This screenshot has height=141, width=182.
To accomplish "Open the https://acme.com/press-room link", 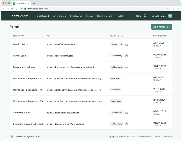I will [x=63, y=113].
